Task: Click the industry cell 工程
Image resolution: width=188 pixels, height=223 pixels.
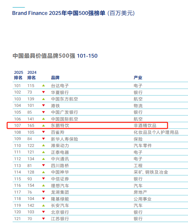Action: pyautogui.click(x=138, y=165)
